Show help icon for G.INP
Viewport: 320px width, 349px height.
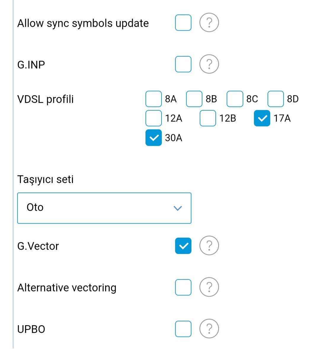(209, 64)
